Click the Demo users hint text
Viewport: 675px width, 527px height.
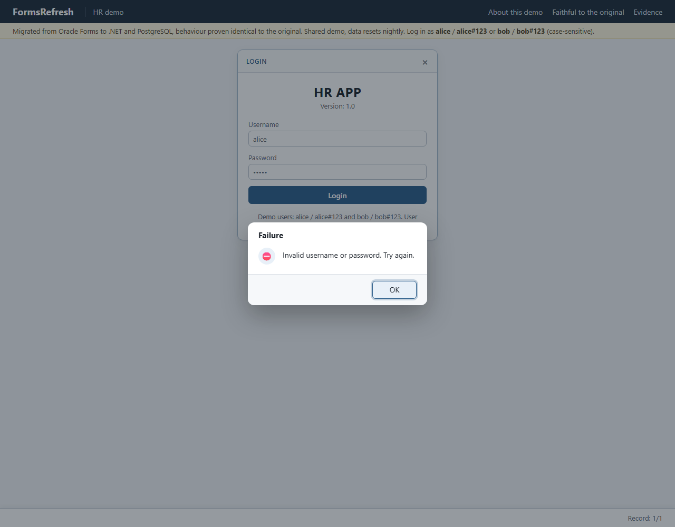coord(337,217)
